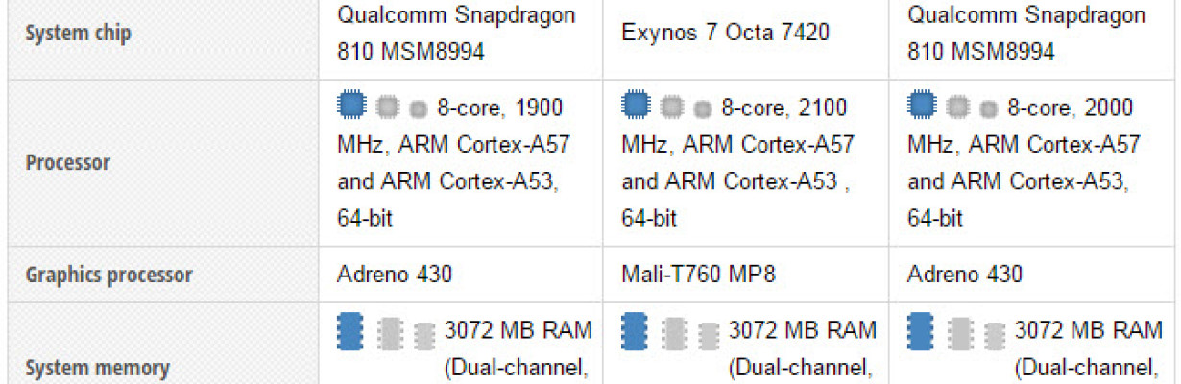Click the small gray RAM icon in last column
1181x384 pixels.
pos(995,335)
